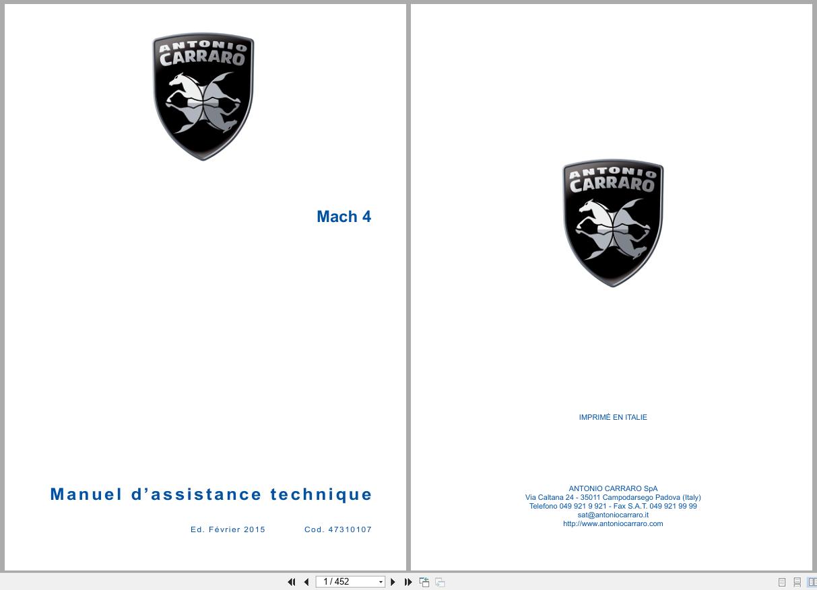Click IMPRIMÉ EN ITALIE text

(x=613, y=417)
